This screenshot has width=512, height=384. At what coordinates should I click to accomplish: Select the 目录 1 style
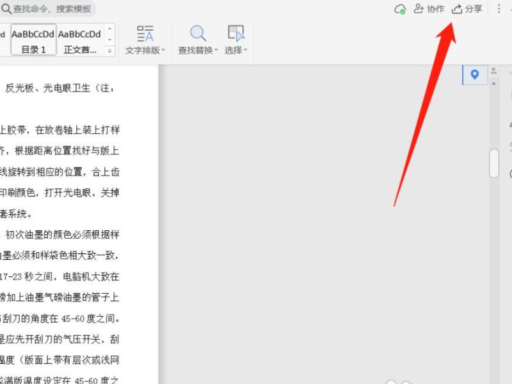[33, 40]
